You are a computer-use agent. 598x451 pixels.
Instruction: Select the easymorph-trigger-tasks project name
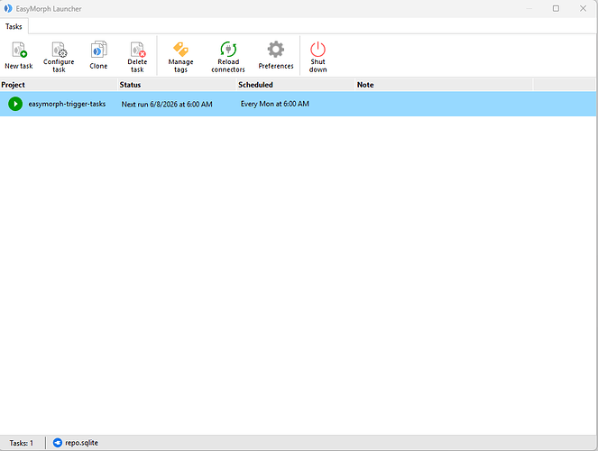[67, 104]
